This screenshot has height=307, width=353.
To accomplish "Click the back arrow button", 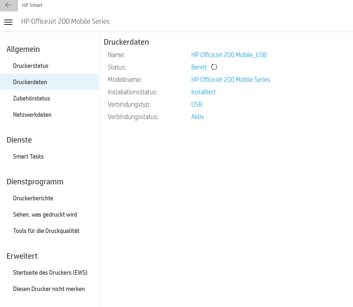I will click(8, 6).
